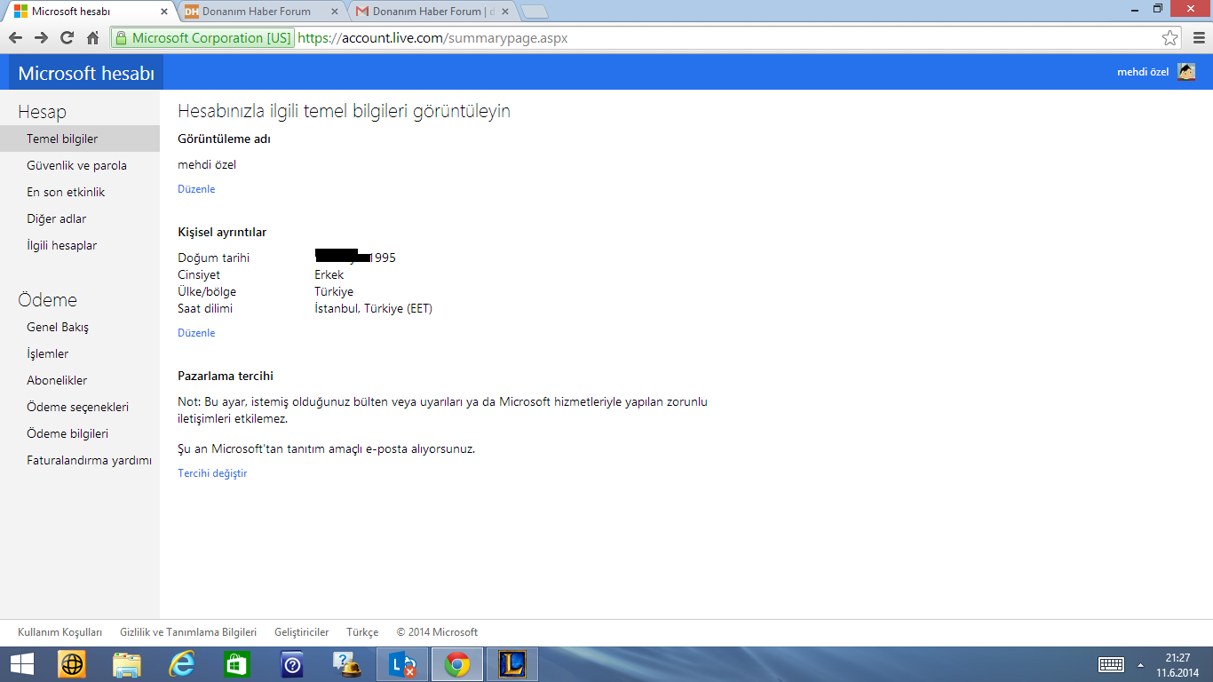Close the Gmail Donanım Haber tab

(505, 12)
